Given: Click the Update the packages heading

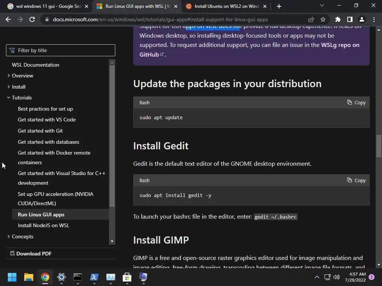Looking at the screenshot, I should click(227, 84).
